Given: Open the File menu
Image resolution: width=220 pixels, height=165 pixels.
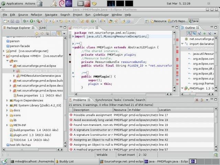Looking at the screenshot, I should [x=5, y=15].
